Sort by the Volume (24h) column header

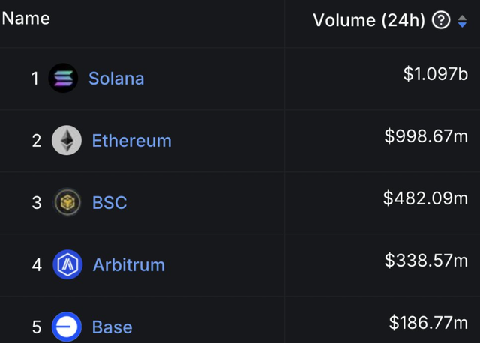pos(369,20)
